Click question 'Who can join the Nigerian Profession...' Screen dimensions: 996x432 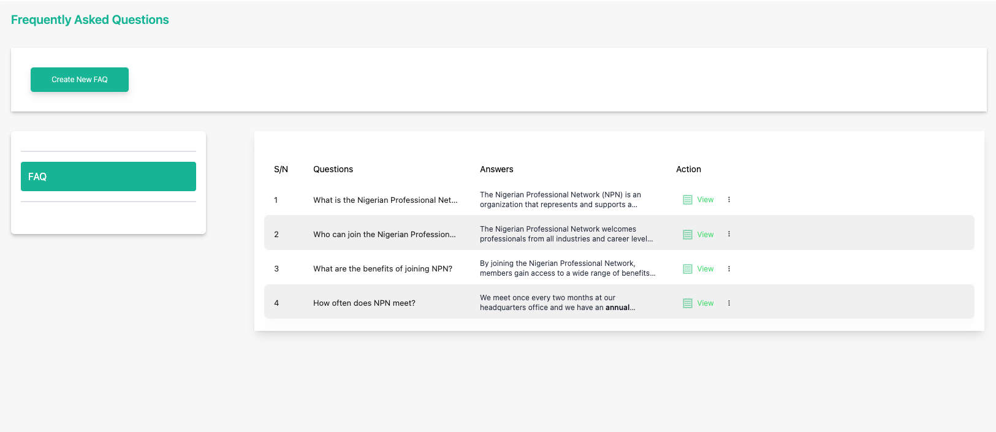(x=384, y=235)
